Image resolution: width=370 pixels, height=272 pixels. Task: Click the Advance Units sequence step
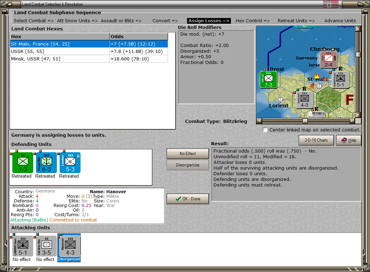tap(340, 20)
